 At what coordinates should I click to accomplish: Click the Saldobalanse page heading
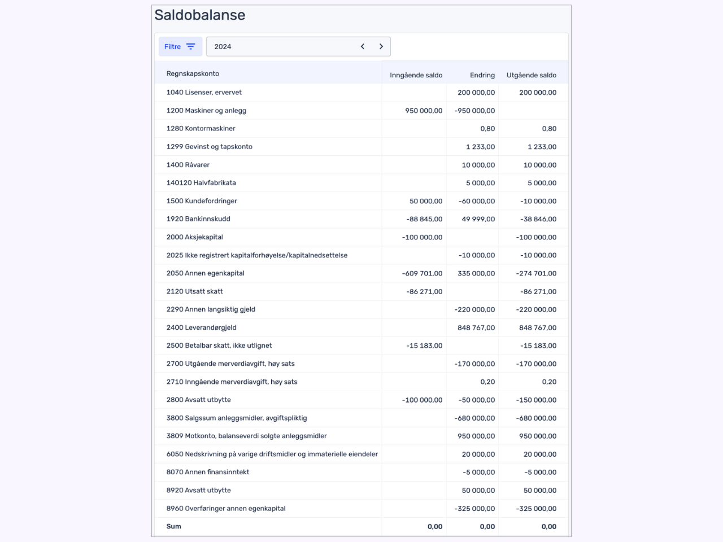point(200,15)
